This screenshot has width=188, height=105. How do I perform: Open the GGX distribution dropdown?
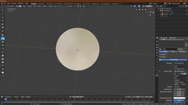180,67
